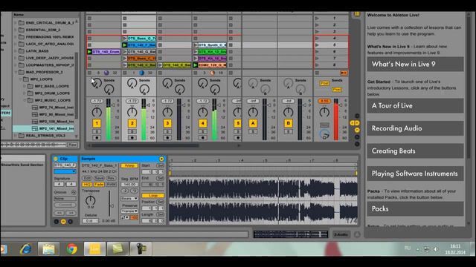
Task: Open the Beats warp mode dropdown
Action: coord(129,199)
